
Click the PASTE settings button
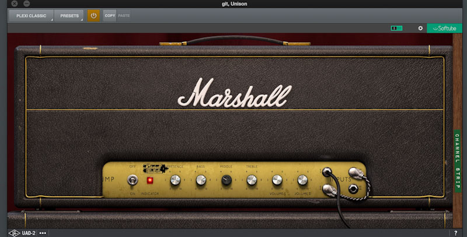[124, 16]
